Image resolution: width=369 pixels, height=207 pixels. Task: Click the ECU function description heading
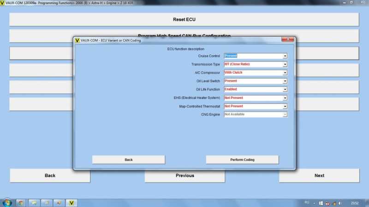[186, 49]
